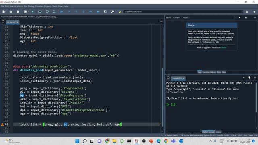Click the debugger Step return icon
The image size is (258, 145).
(x=83, y=12)
